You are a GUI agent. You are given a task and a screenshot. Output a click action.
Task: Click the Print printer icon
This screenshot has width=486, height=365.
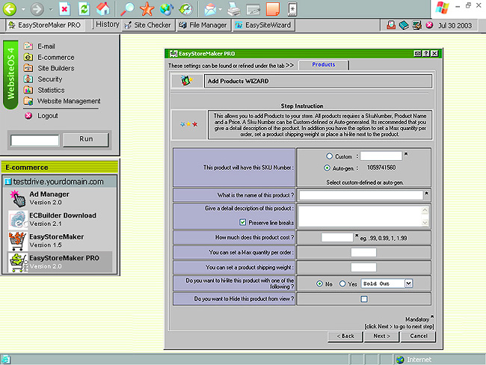pos(234,9)
